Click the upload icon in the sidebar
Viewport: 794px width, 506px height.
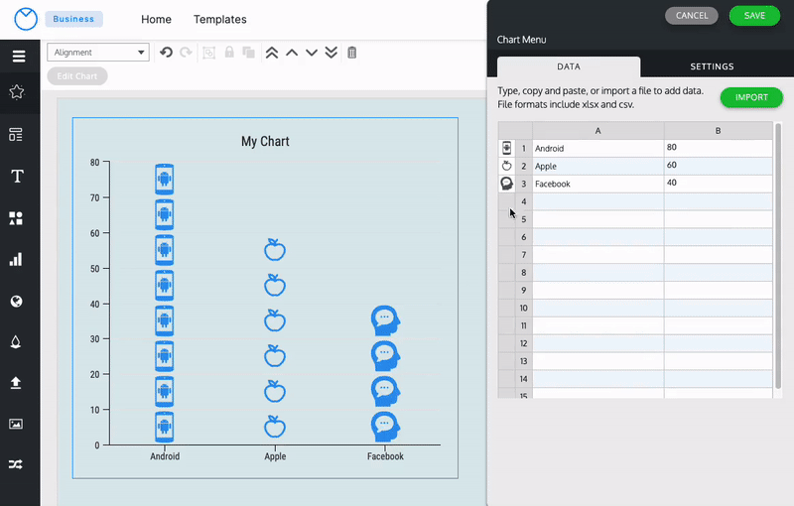[x=16, y=382]
